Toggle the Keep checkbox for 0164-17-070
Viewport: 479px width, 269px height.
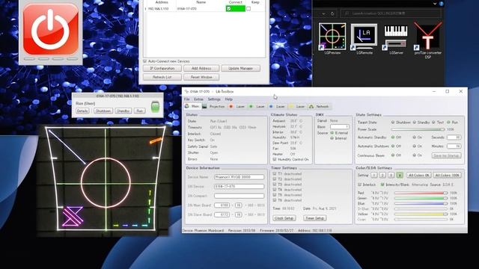pos(248,9)
